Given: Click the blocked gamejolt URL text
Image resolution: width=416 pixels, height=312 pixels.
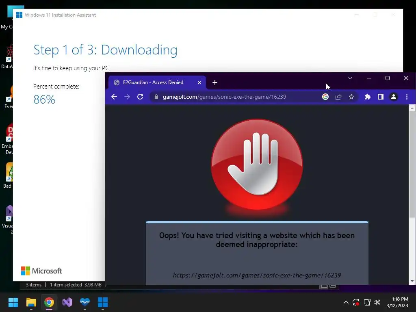Looking at the screenshot, I should click(257, 275).
